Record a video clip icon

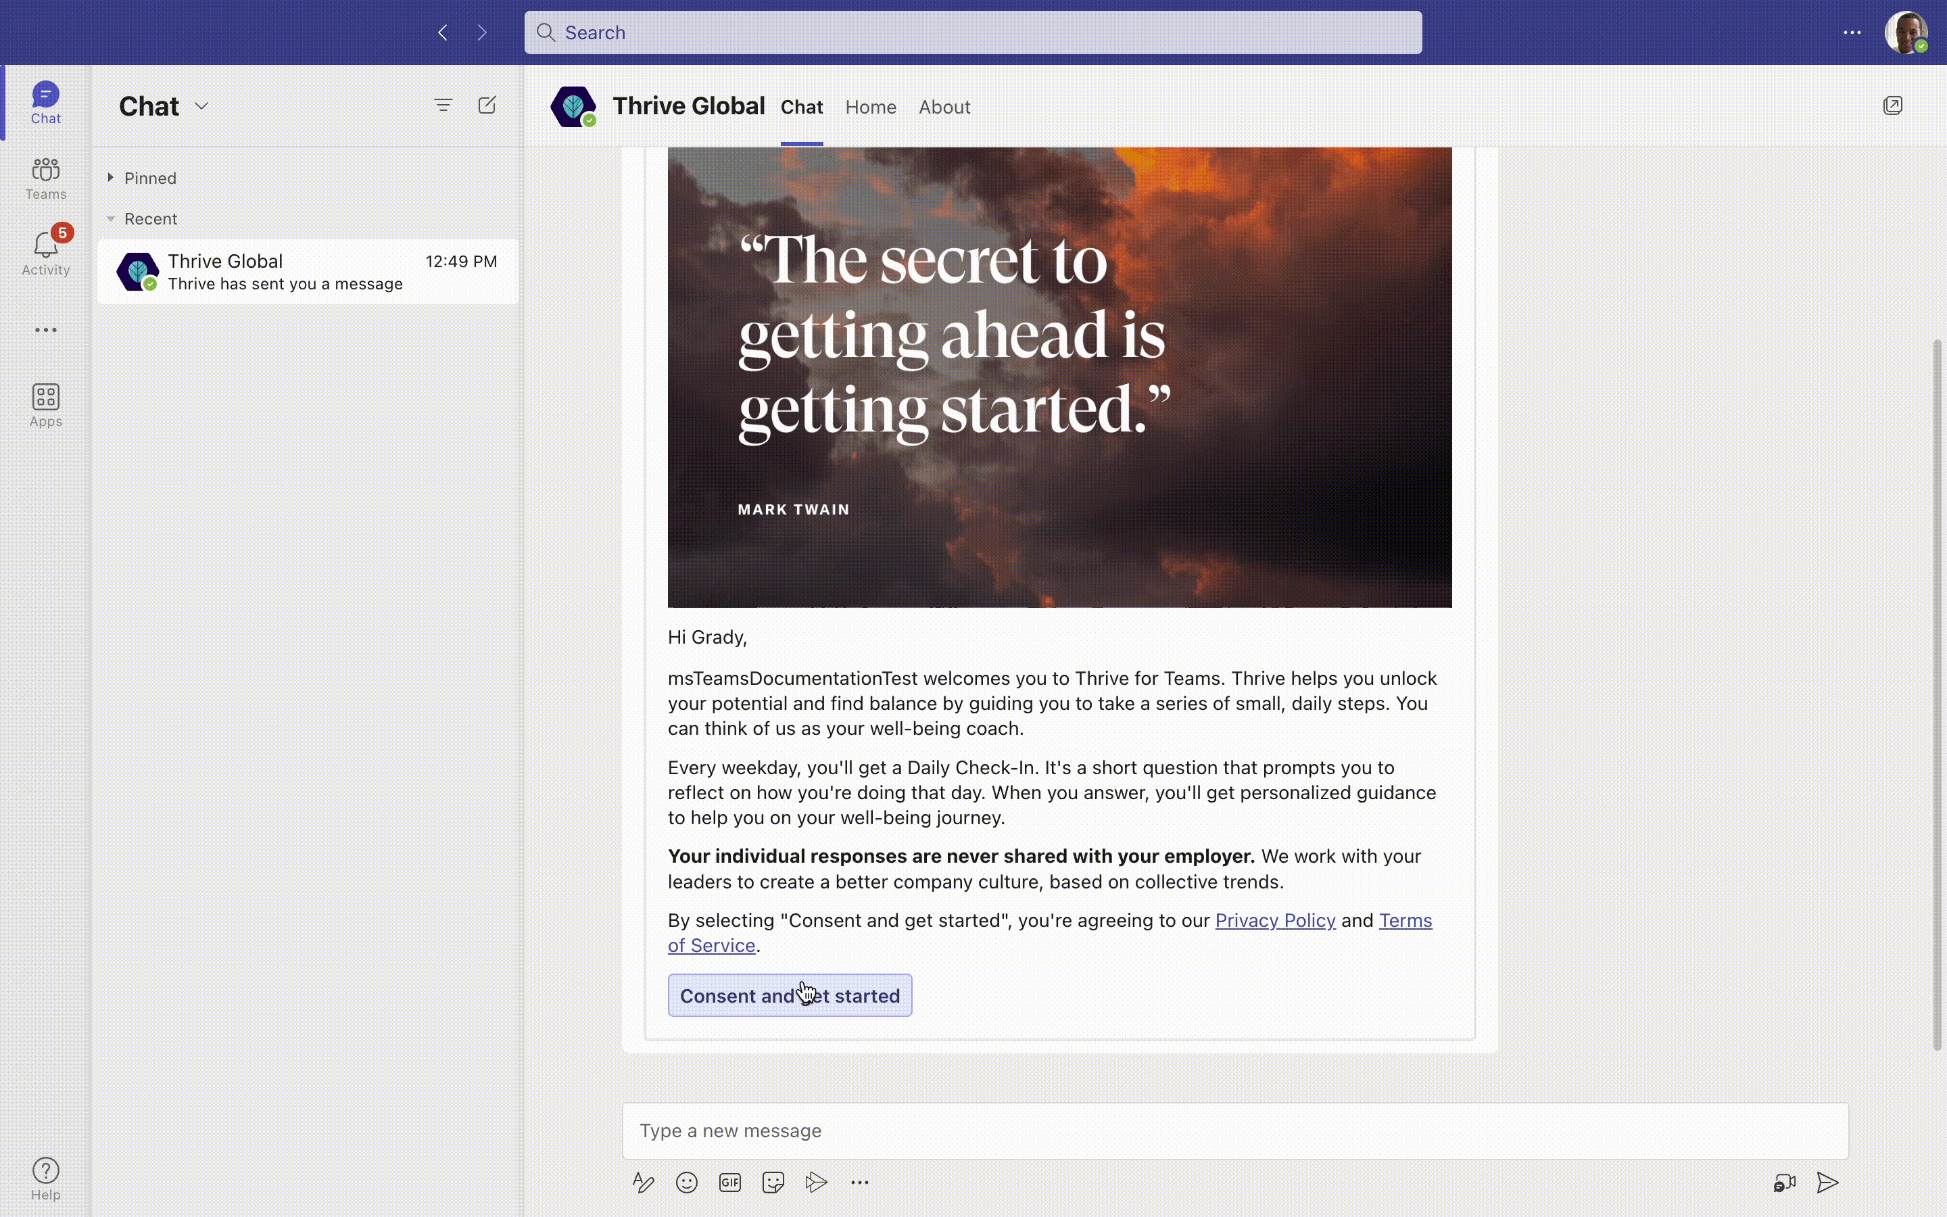[x=1785, y=1183]
